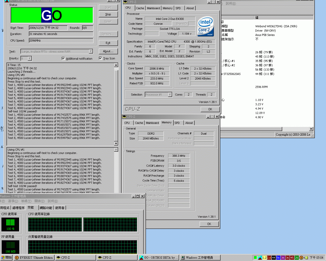Open 使用者 tab in Task Manager

point(60,208)
